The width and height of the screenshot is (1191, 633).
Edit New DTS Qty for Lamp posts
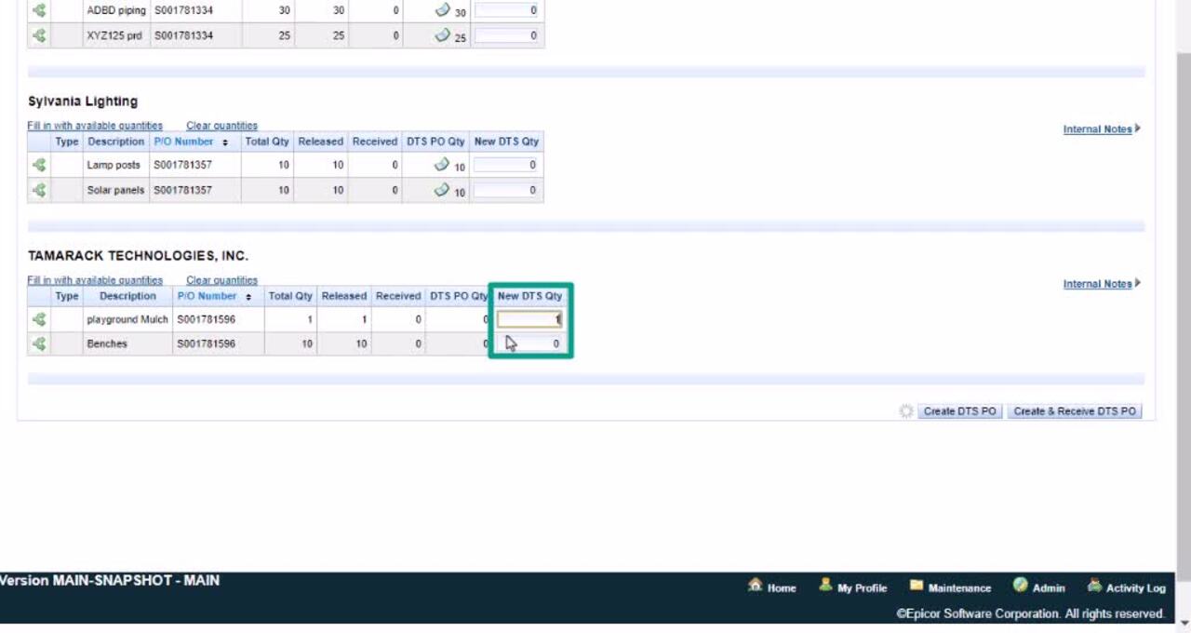pos(507,165)
